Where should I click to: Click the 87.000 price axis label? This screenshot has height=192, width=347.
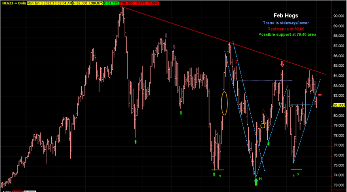[339, 46]
